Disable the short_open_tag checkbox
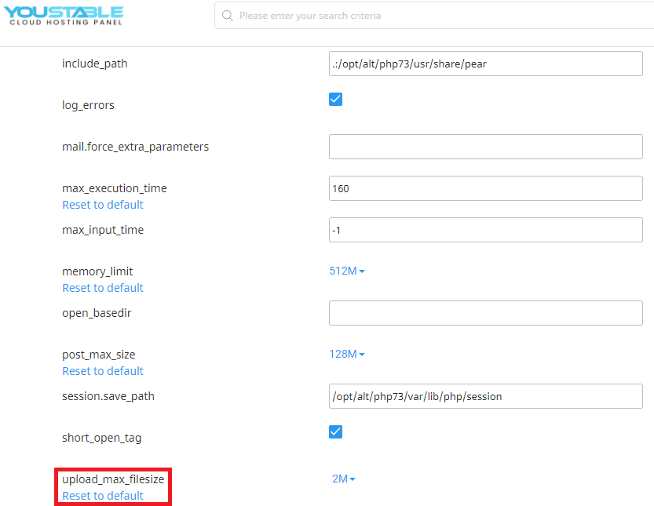Image resolution: width=654 pixels, height=506 pixels. [335, 431]
